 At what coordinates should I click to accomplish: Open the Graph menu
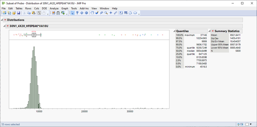click(x=65, y=8)
